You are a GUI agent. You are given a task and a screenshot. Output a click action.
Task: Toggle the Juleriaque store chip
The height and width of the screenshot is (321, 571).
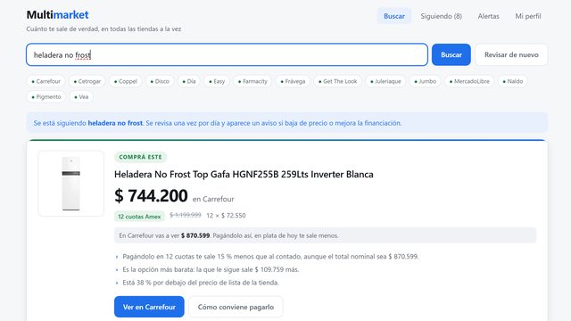[x=385, y=81]
